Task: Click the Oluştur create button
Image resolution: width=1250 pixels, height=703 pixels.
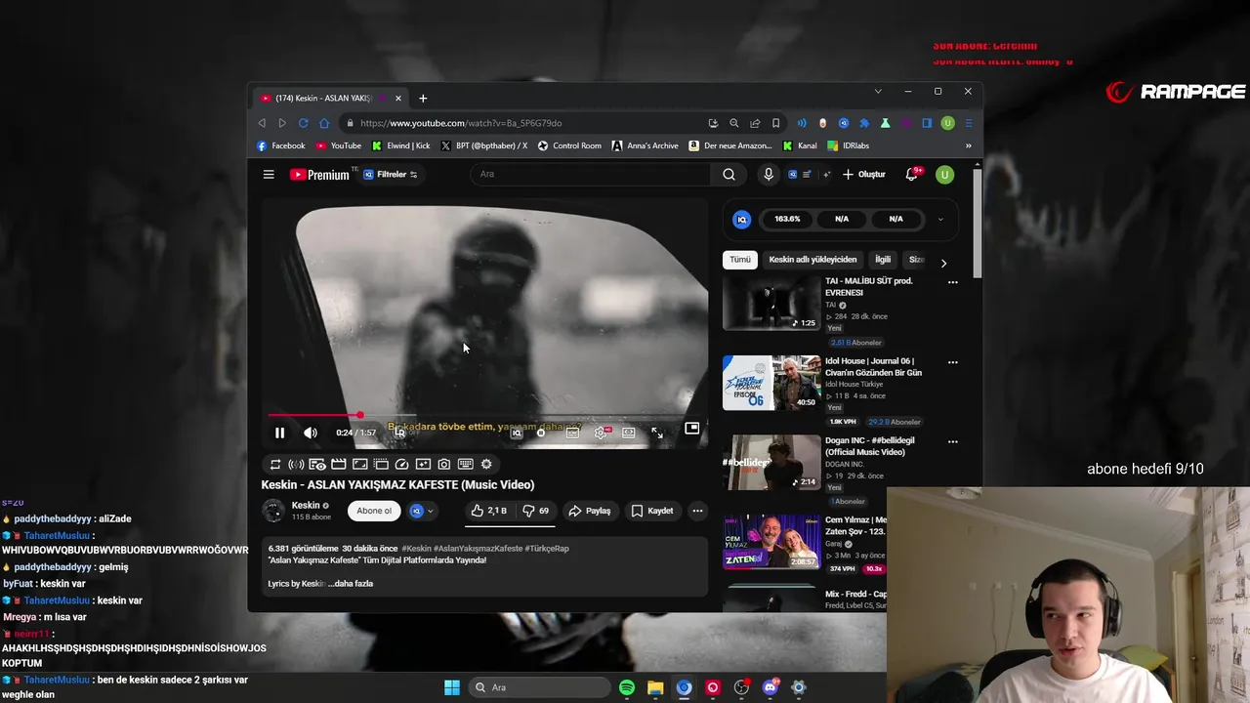Action: [x=864, y=175]
